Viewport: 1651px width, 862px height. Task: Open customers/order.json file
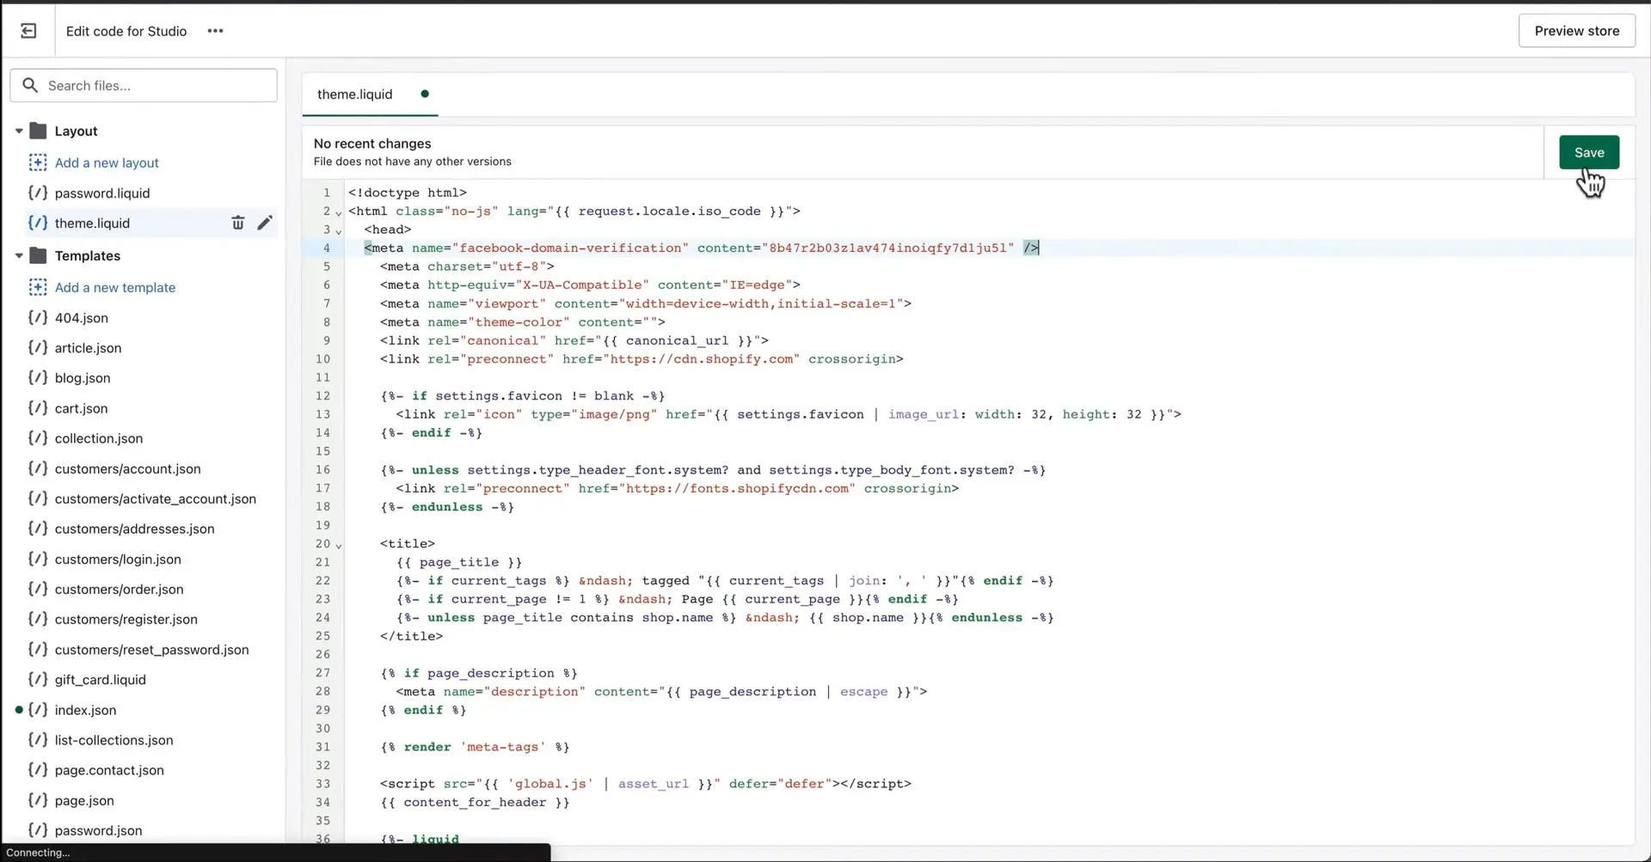pyautogui.click(x=119, y=590)
